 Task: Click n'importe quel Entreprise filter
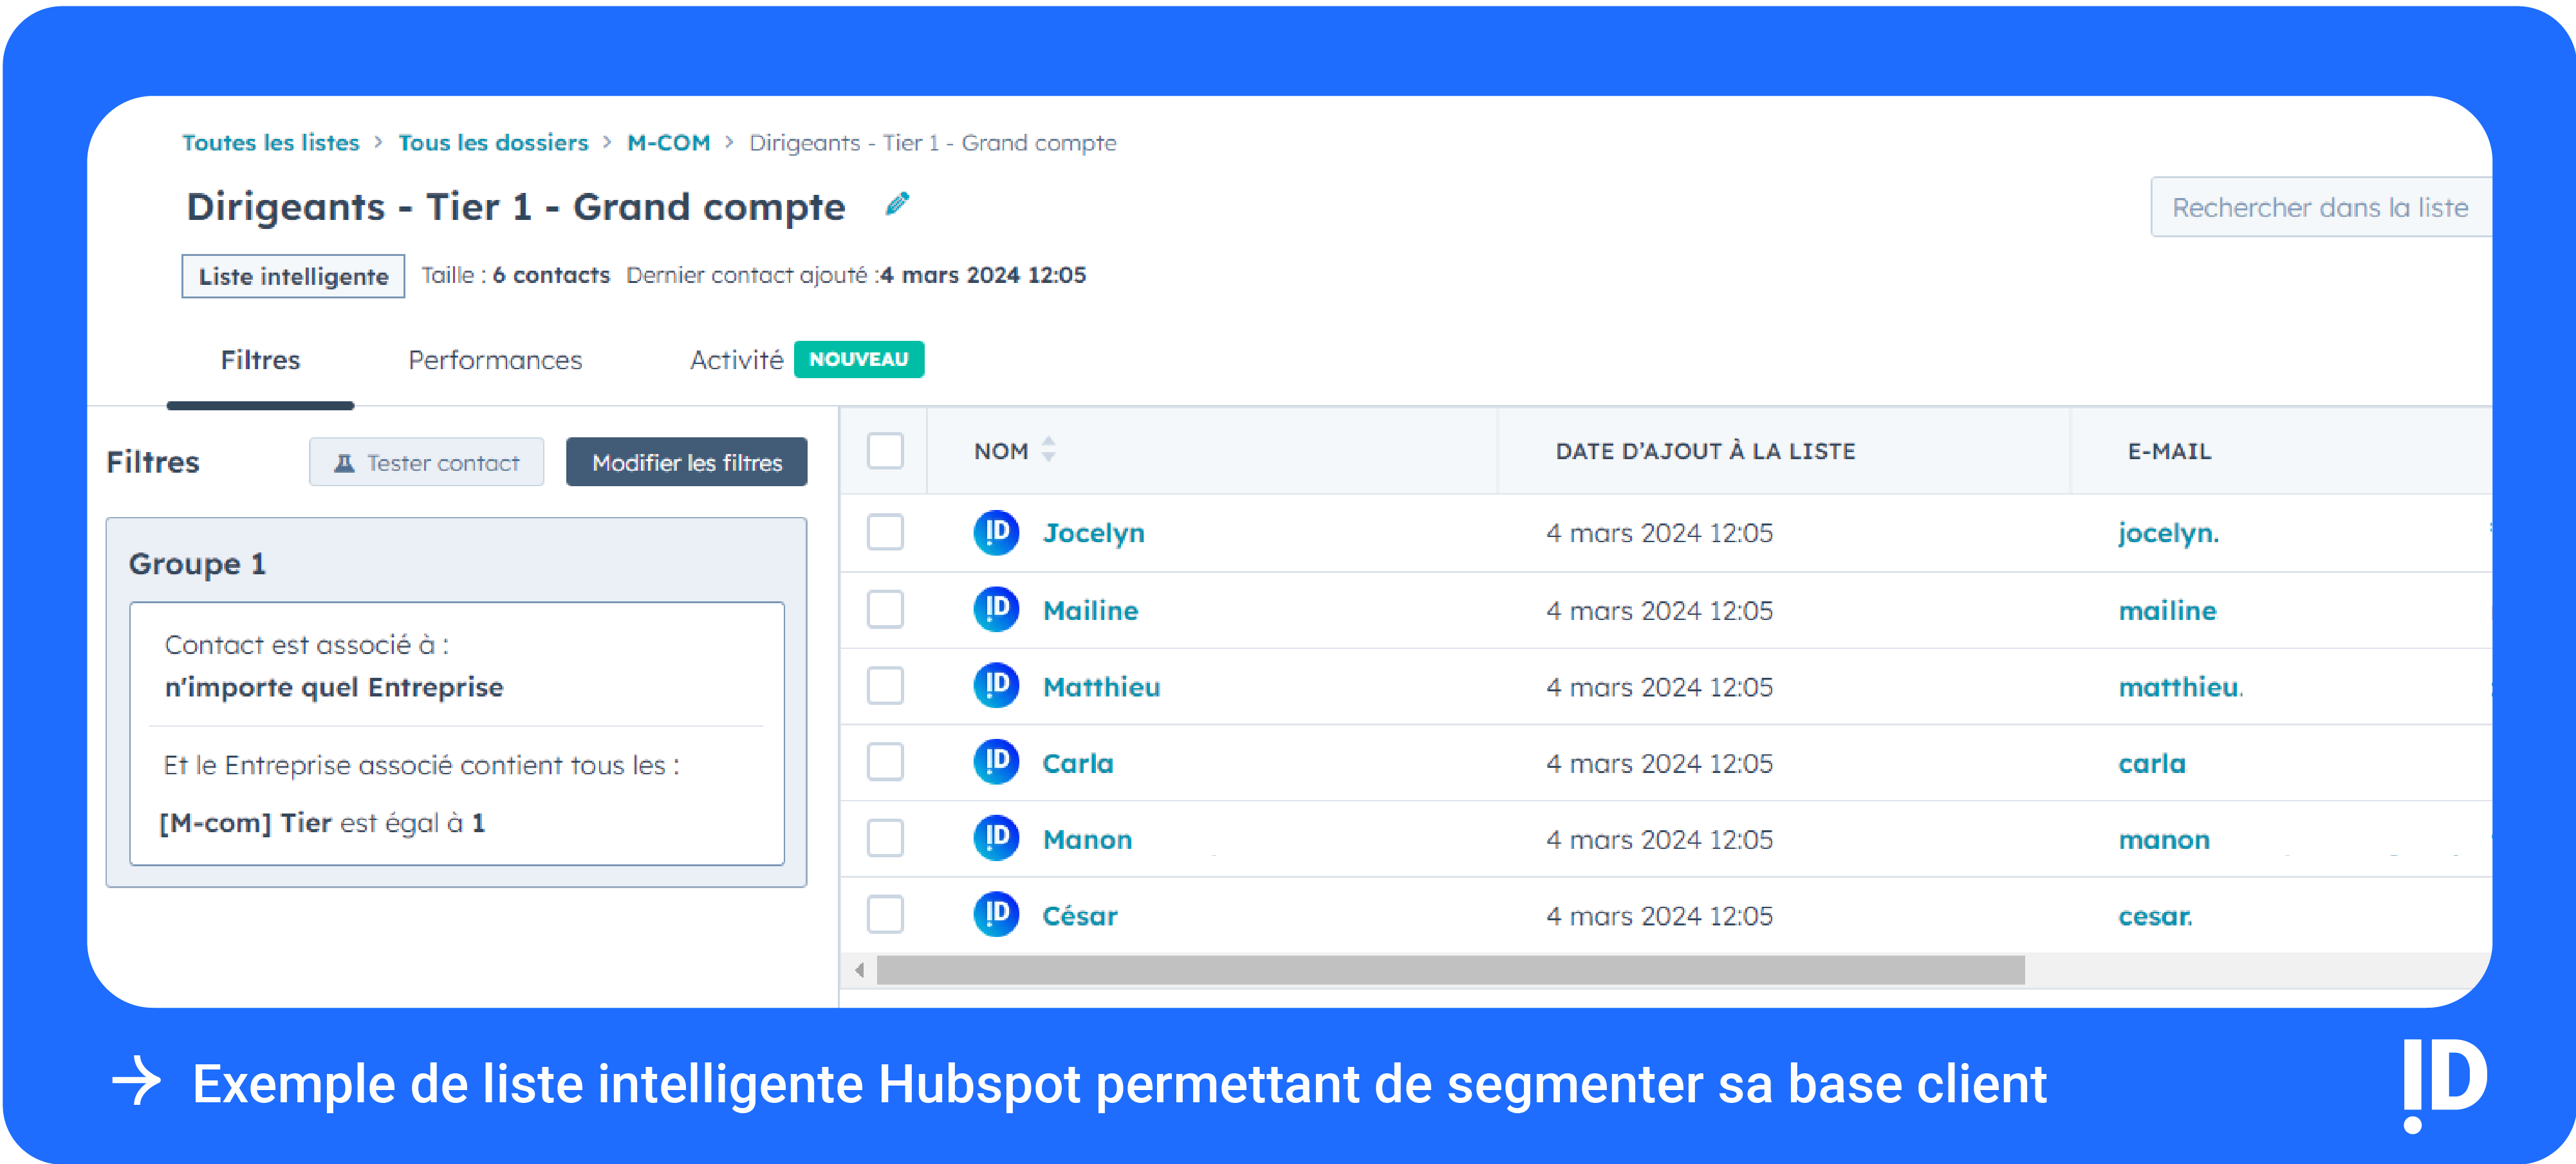pyautogui.click(x=333, y=686)
